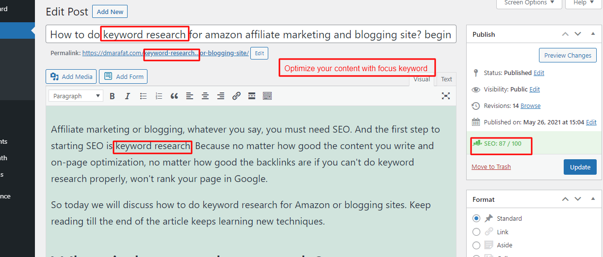Click the Update button

click(x=580, y=167)
